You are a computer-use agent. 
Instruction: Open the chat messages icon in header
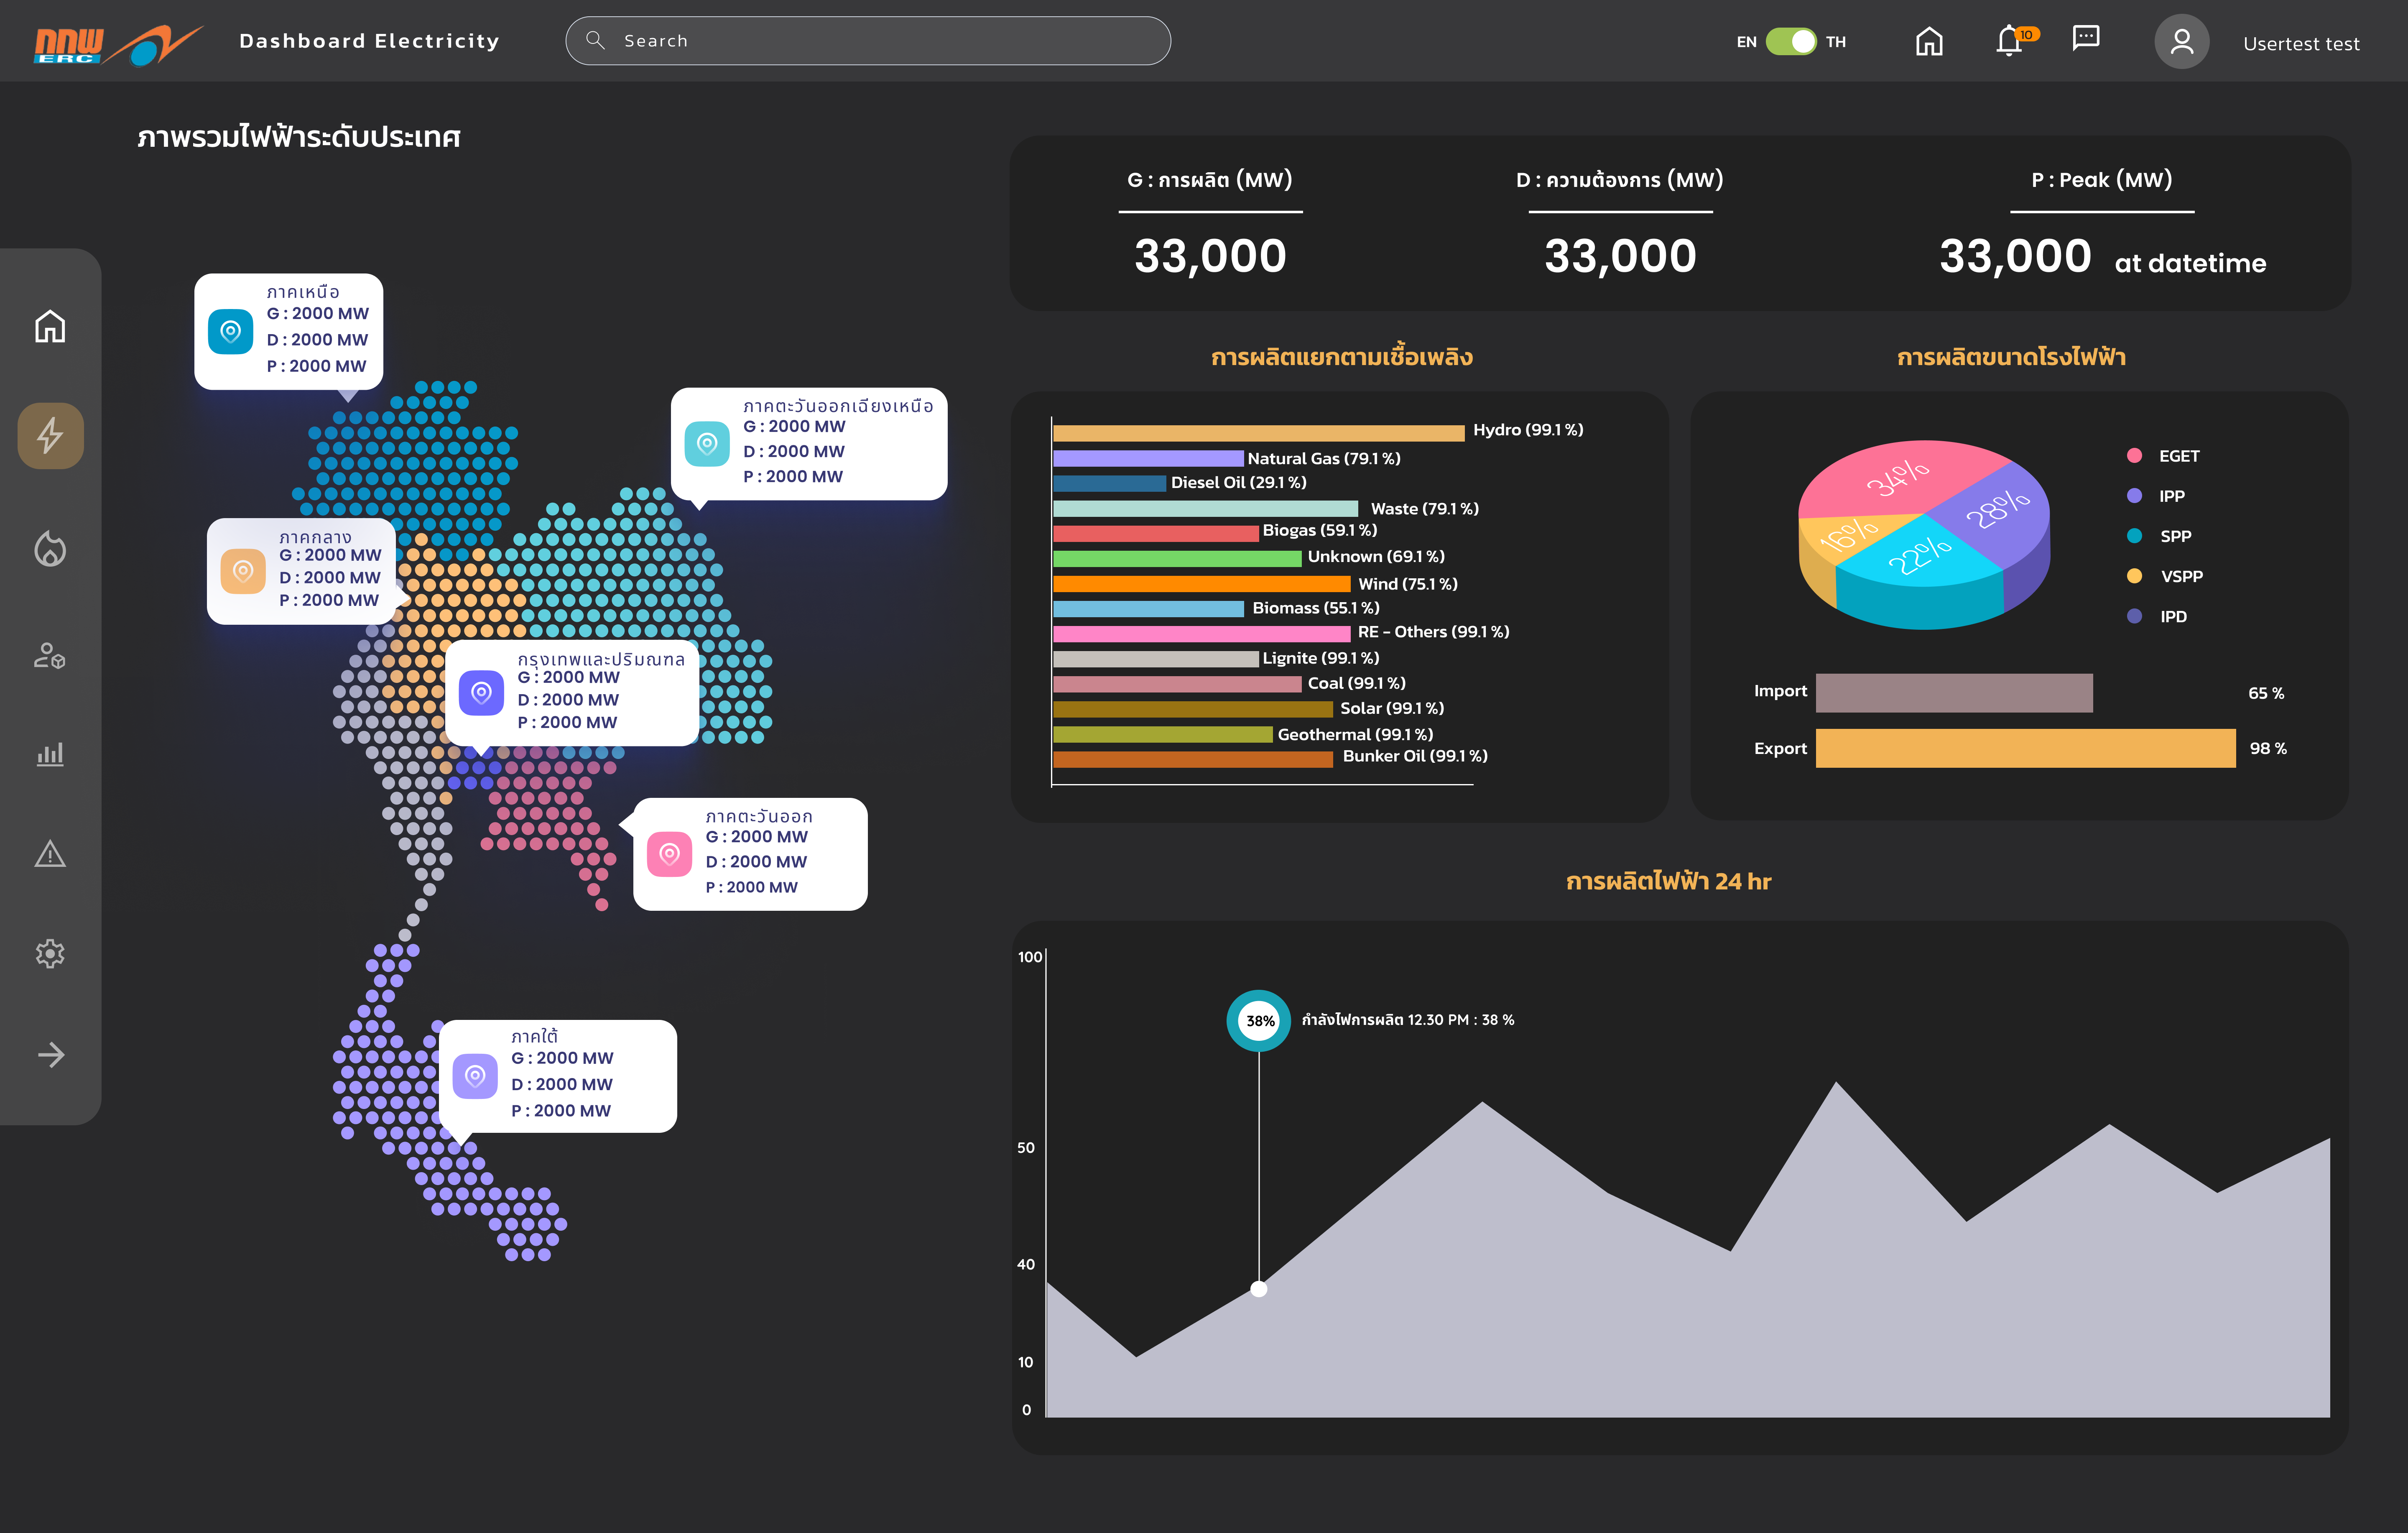pos(2086,39)
